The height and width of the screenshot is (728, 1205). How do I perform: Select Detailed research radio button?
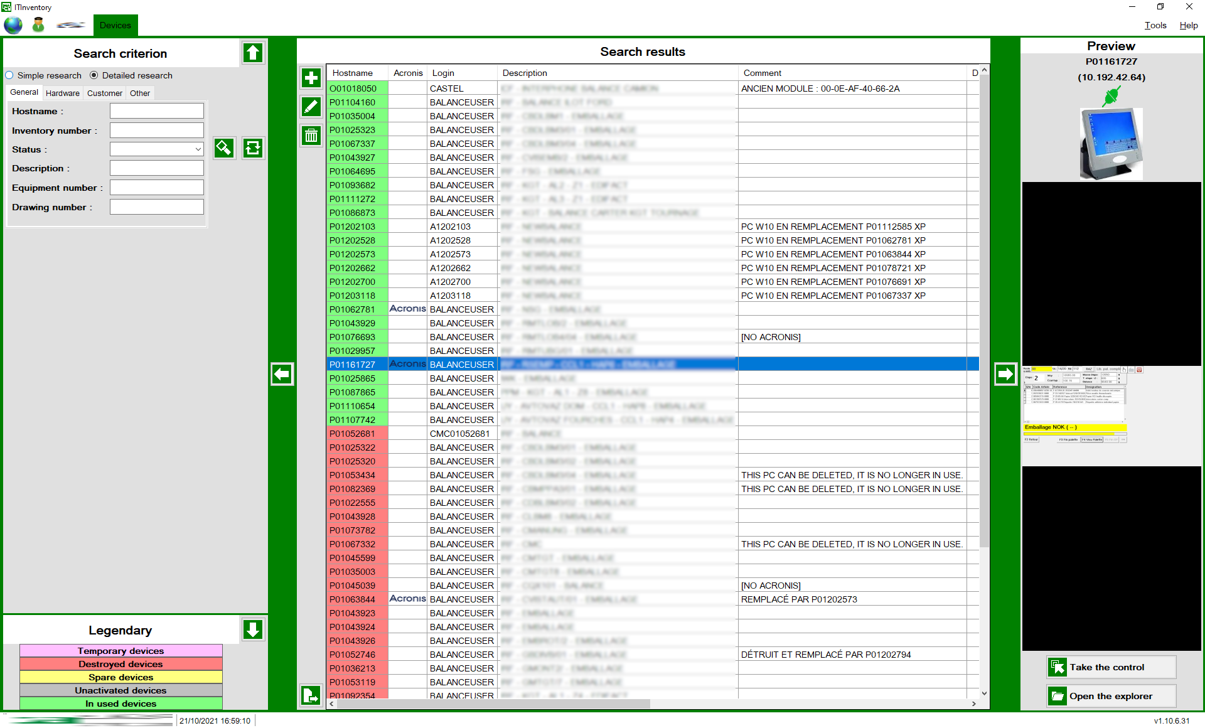[94, 75]
